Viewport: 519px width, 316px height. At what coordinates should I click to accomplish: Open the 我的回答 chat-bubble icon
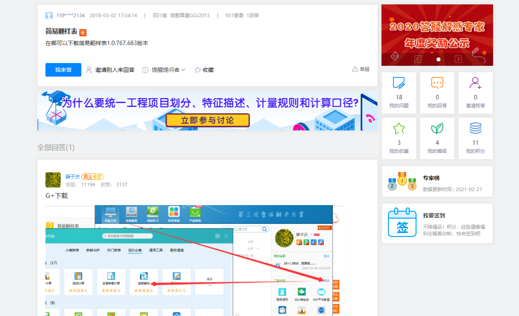point(437,83)
